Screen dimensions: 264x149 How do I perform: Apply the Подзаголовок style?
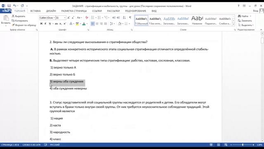211,21
